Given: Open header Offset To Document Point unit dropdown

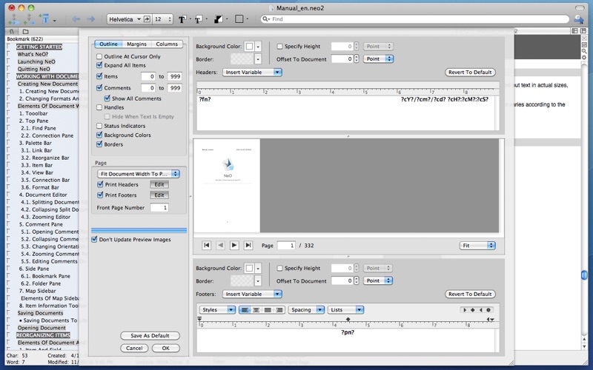Looking at the screenshot, I should click(378, 59).
